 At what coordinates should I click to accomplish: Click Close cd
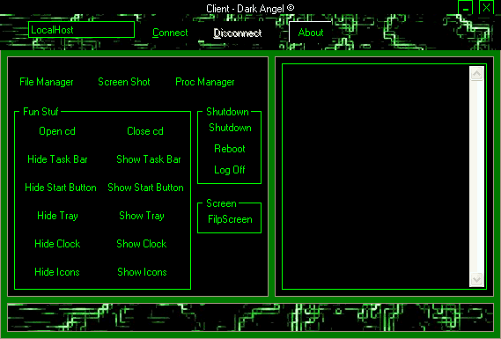click(145, 131)
